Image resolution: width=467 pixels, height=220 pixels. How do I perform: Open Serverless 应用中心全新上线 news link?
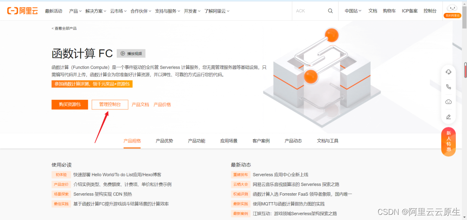tap(280, 175)
